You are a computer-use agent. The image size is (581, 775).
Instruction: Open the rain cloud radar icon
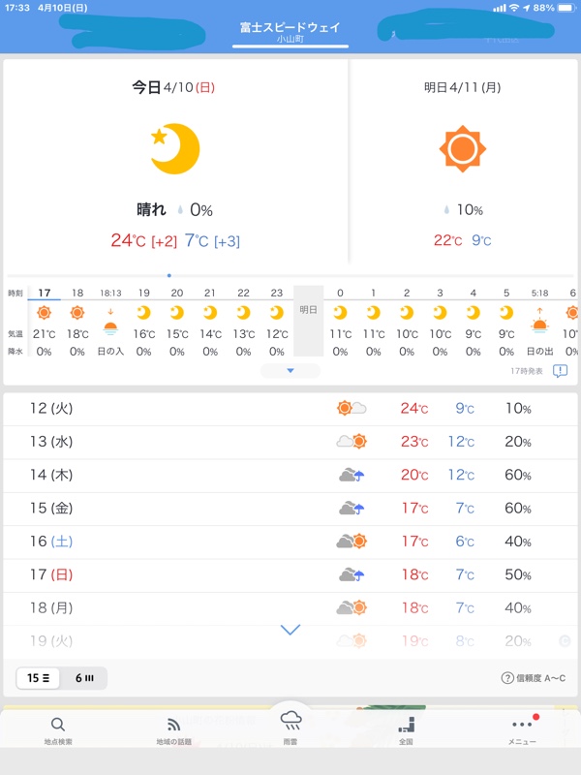(x=290, y=721)
